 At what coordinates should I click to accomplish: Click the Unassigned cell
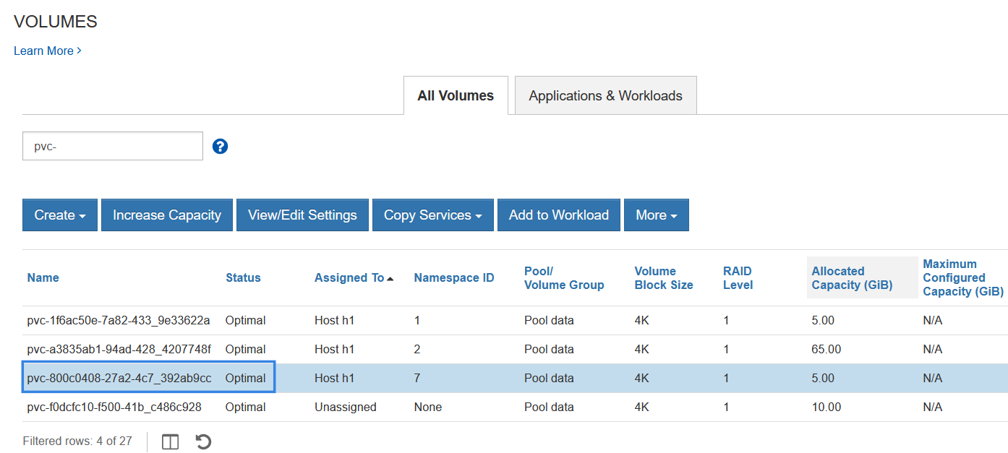click(346, 407)
